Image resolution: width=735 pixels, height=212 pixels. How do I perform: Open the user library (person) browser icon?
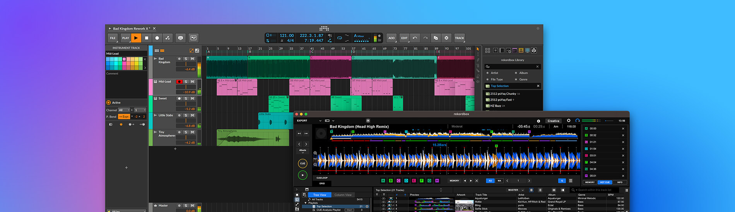[521, 50]
